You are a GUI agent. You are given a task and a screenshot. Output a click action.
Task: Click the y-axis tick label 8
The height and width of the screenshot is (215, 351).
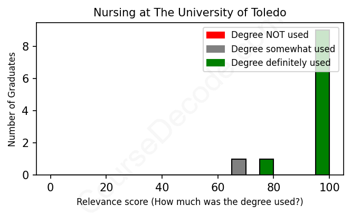[x=26, y=46]
